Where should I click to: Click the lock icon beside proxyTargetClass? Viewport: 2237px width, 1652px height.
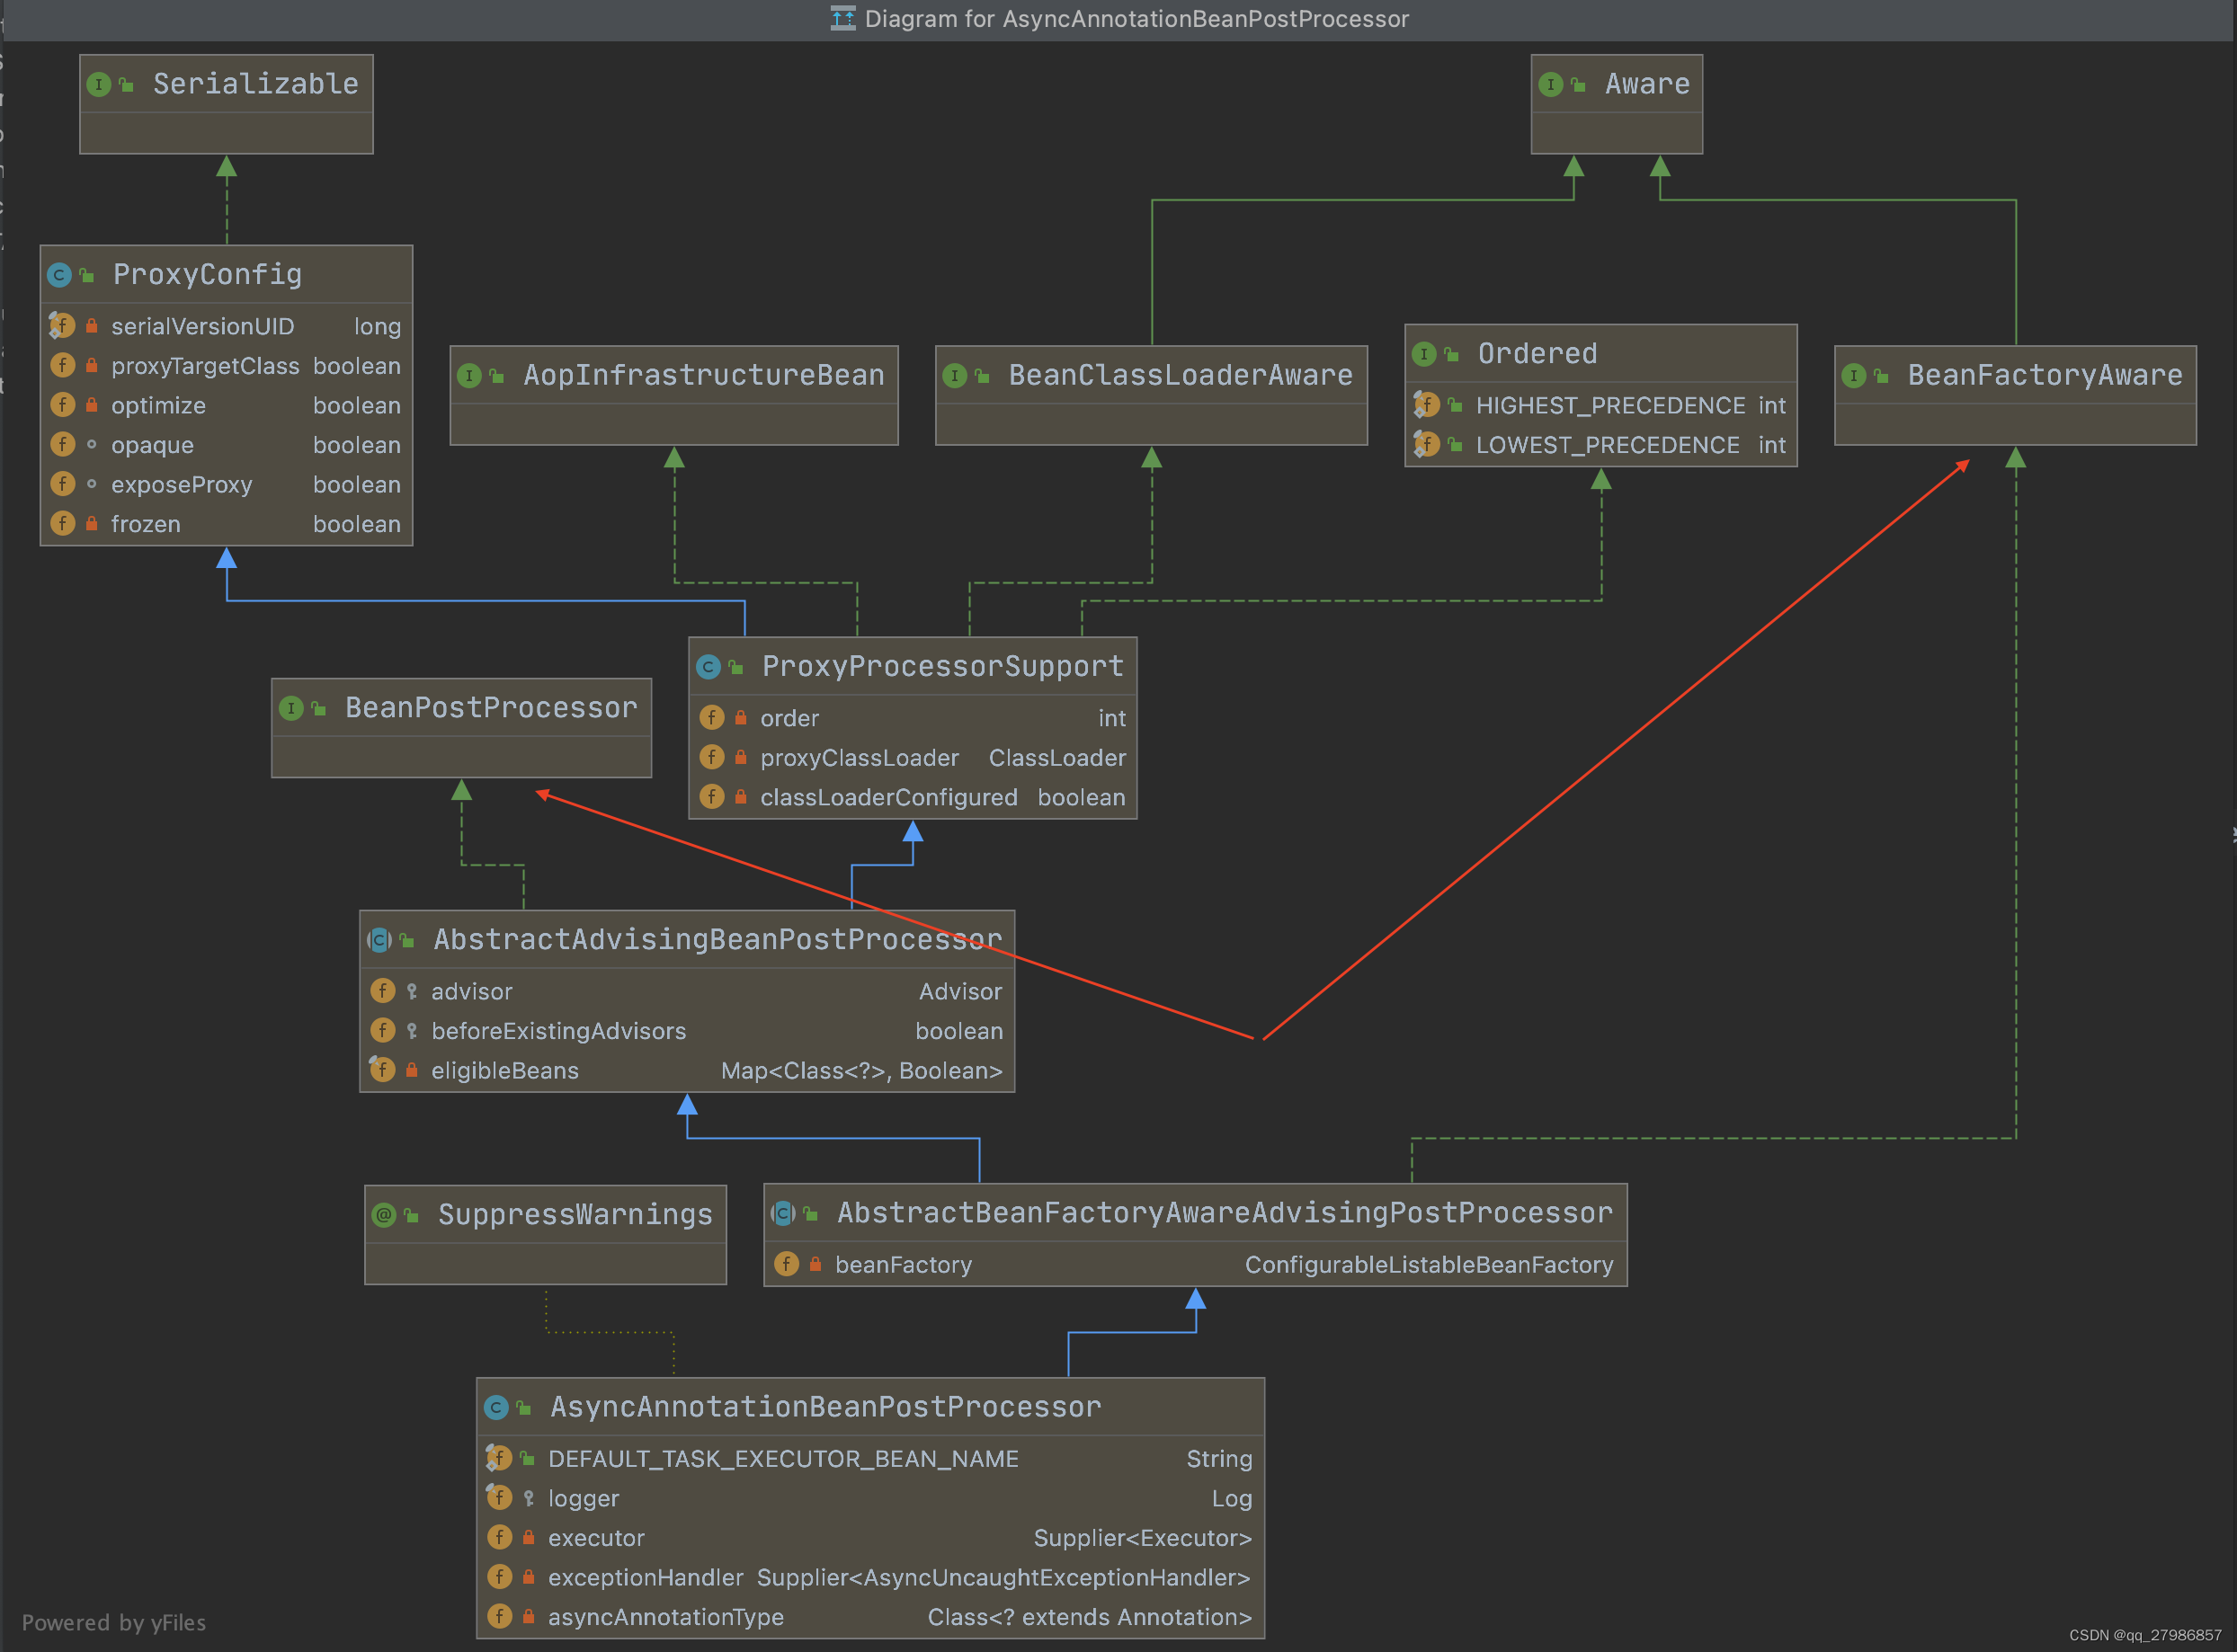(x=92, y=366)
